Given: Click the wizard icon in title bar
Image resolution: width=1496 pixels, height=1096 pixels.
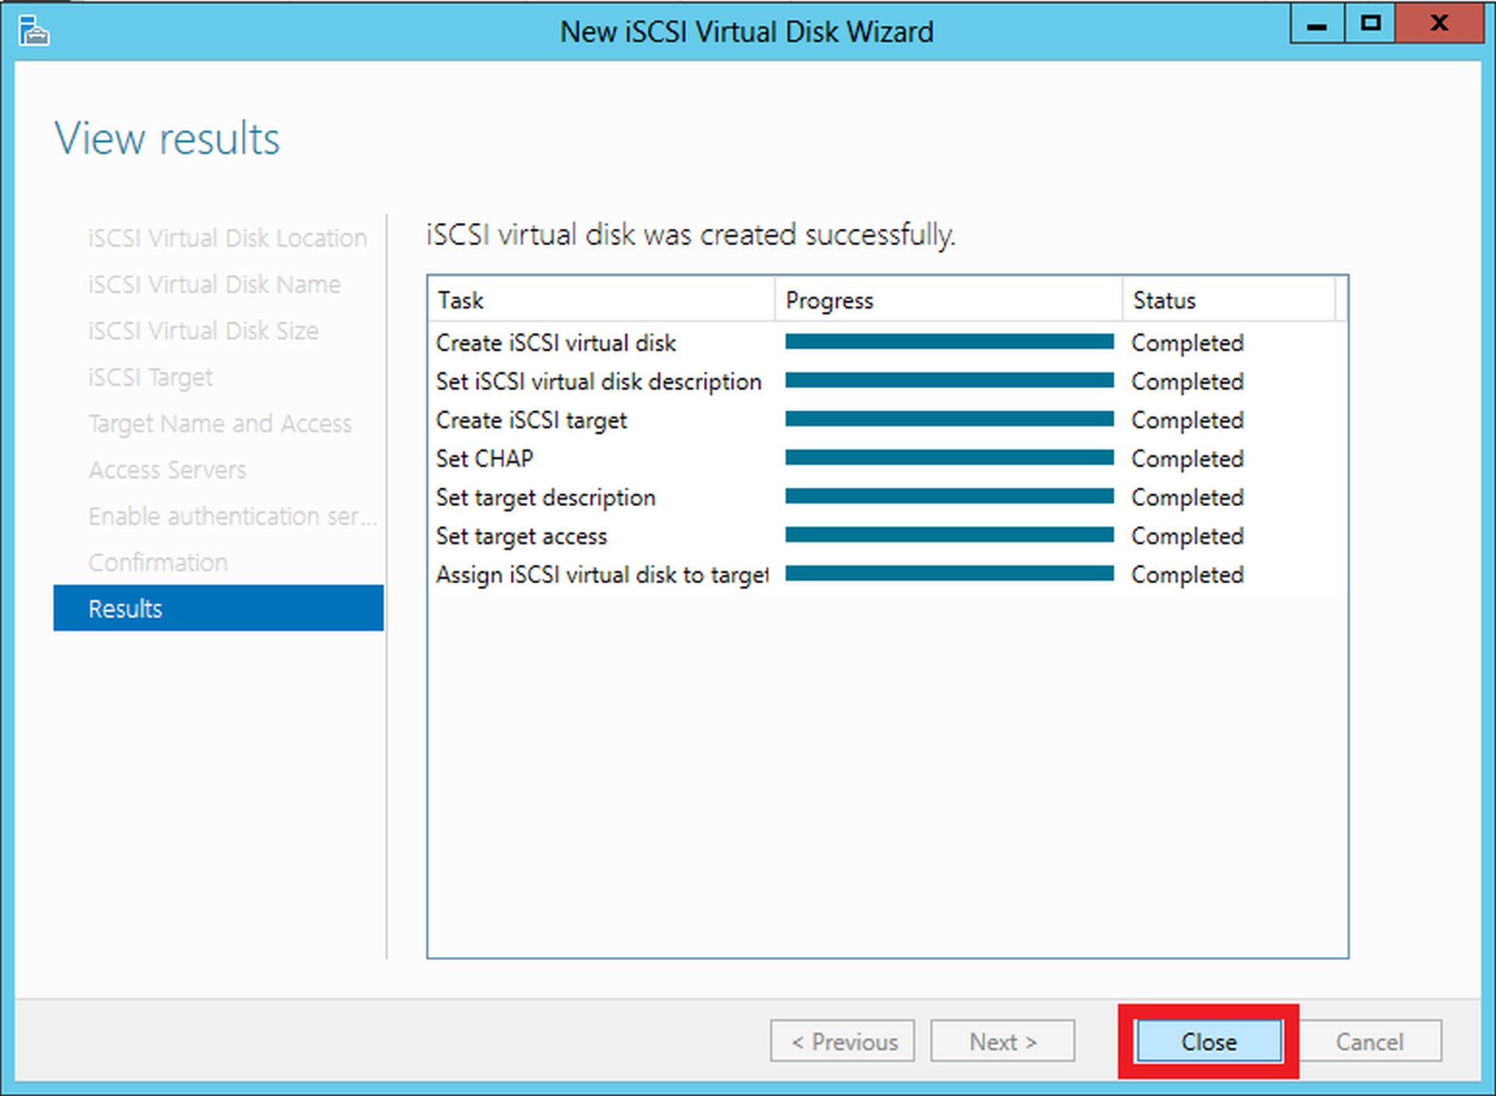Looking at the screenshot, I should [x=34, y=32].
